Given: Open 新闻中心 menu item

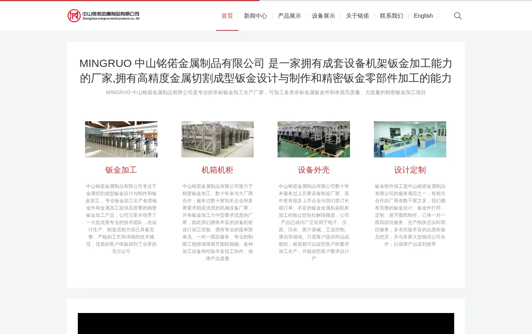Looking at the screenshot, I should (x=256, y=16).
